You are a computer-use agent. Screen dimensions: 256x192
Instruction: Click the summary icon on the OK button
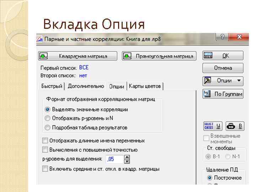click(x=208, y=55)
